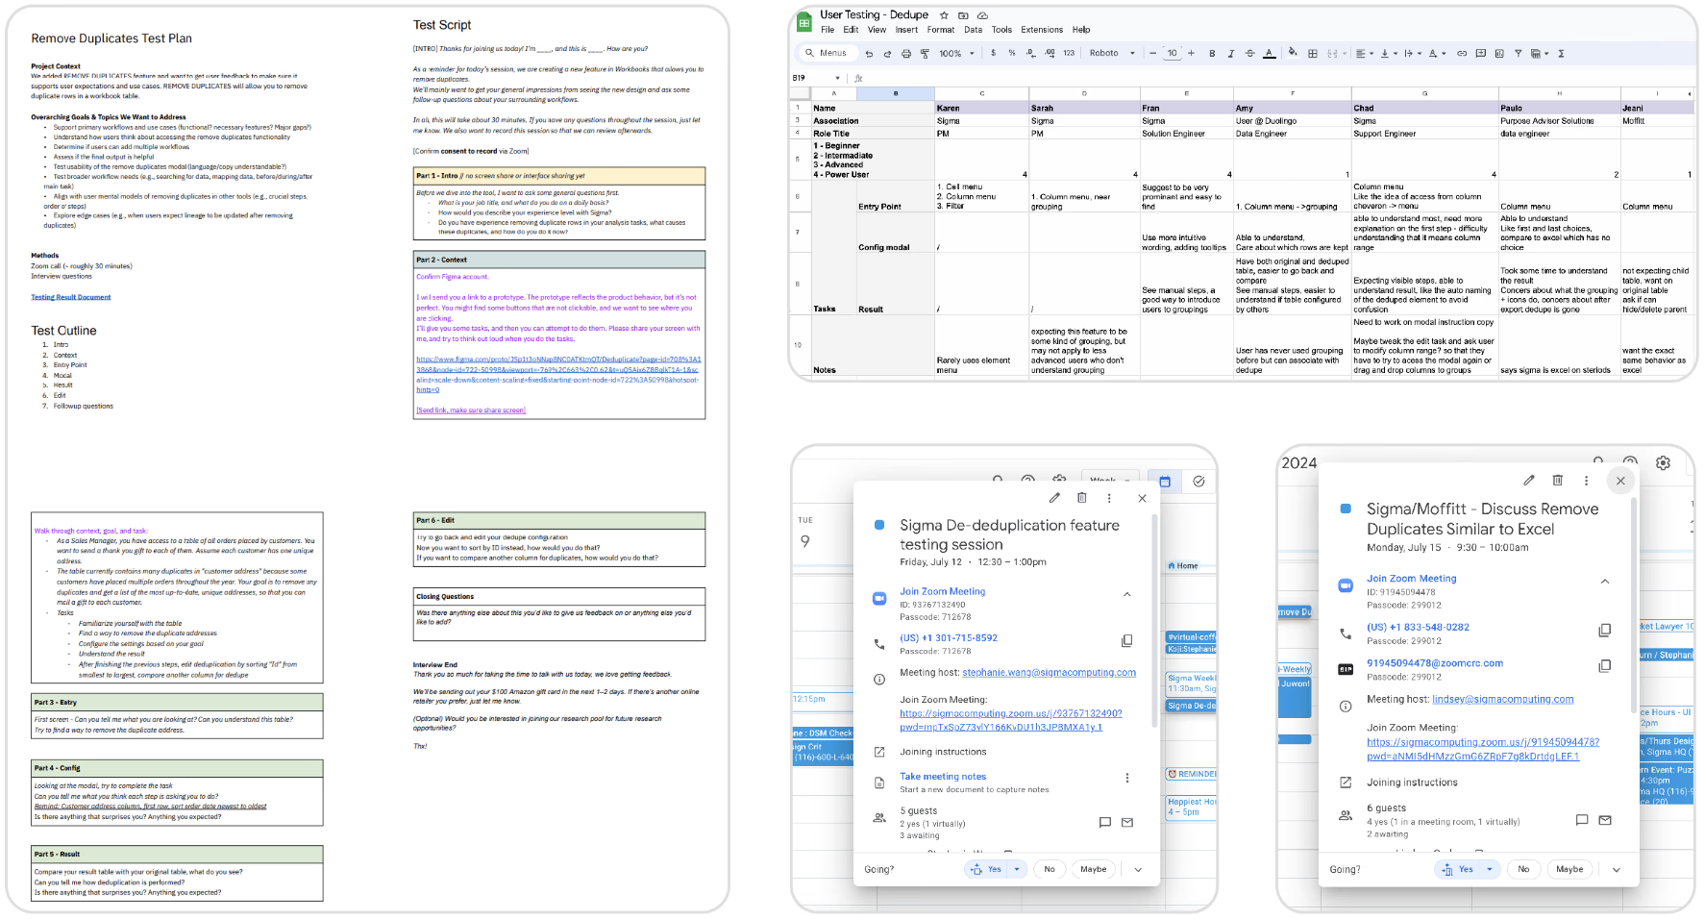
Task: Delete the Sigma De-deduplication event via trash icon
Action: (1081, 498)
